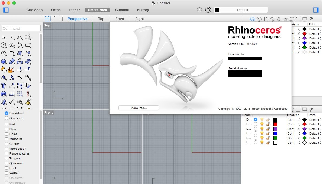This screenshot has height=184, width=322.
Task: Open green layer print width, lower panel
Action: (315, 138)
